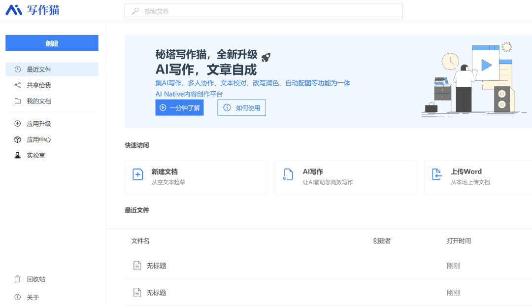Click the upgrade arrow icon beside 应用升级

coord(18,124)
